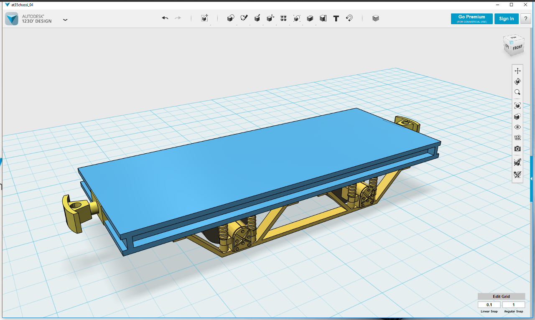Select the Pan navigation tool
Screen dimensions: 535x320
517,71
